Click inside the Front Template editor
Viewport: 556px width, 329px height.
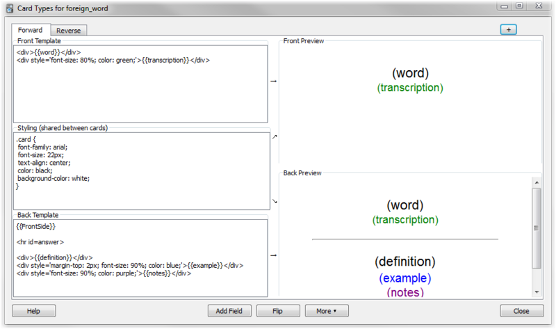[x=140, y=84]
